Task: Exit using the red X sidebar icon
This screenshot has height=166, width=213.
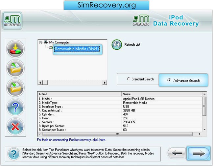Action: [15, 127]
